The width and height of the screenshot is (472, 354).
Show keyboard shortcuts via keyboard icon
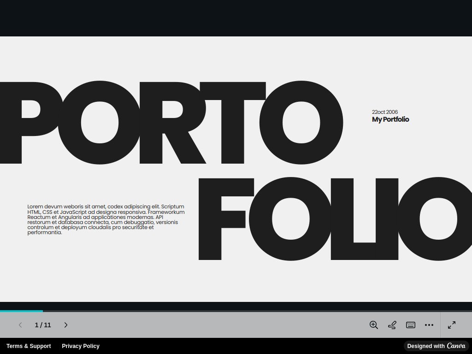[x=410, y=325]
